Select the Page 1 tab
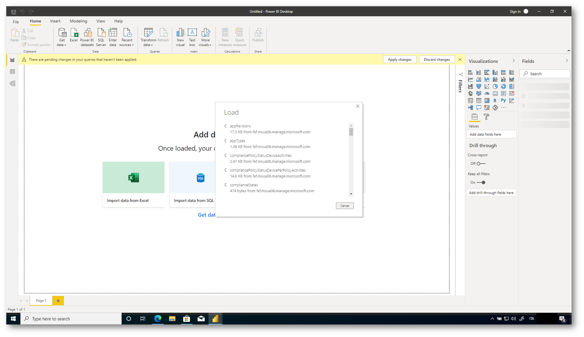The width and height of the screenshot is (584, 337). point(41,300)
